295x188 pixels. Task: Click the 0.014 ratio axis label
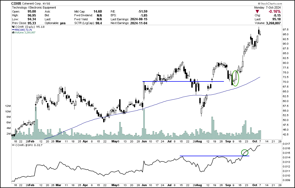click(x=286, y=157)
